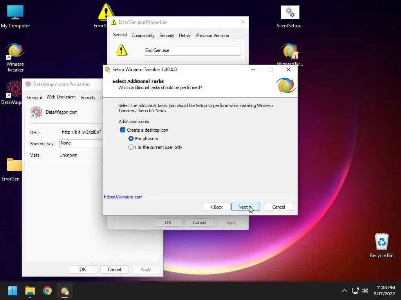Image resolution: width=401 pixels, height=300 pixels.
Task: Open General tab in DataWagon Properties
Action: pos(34,97)
